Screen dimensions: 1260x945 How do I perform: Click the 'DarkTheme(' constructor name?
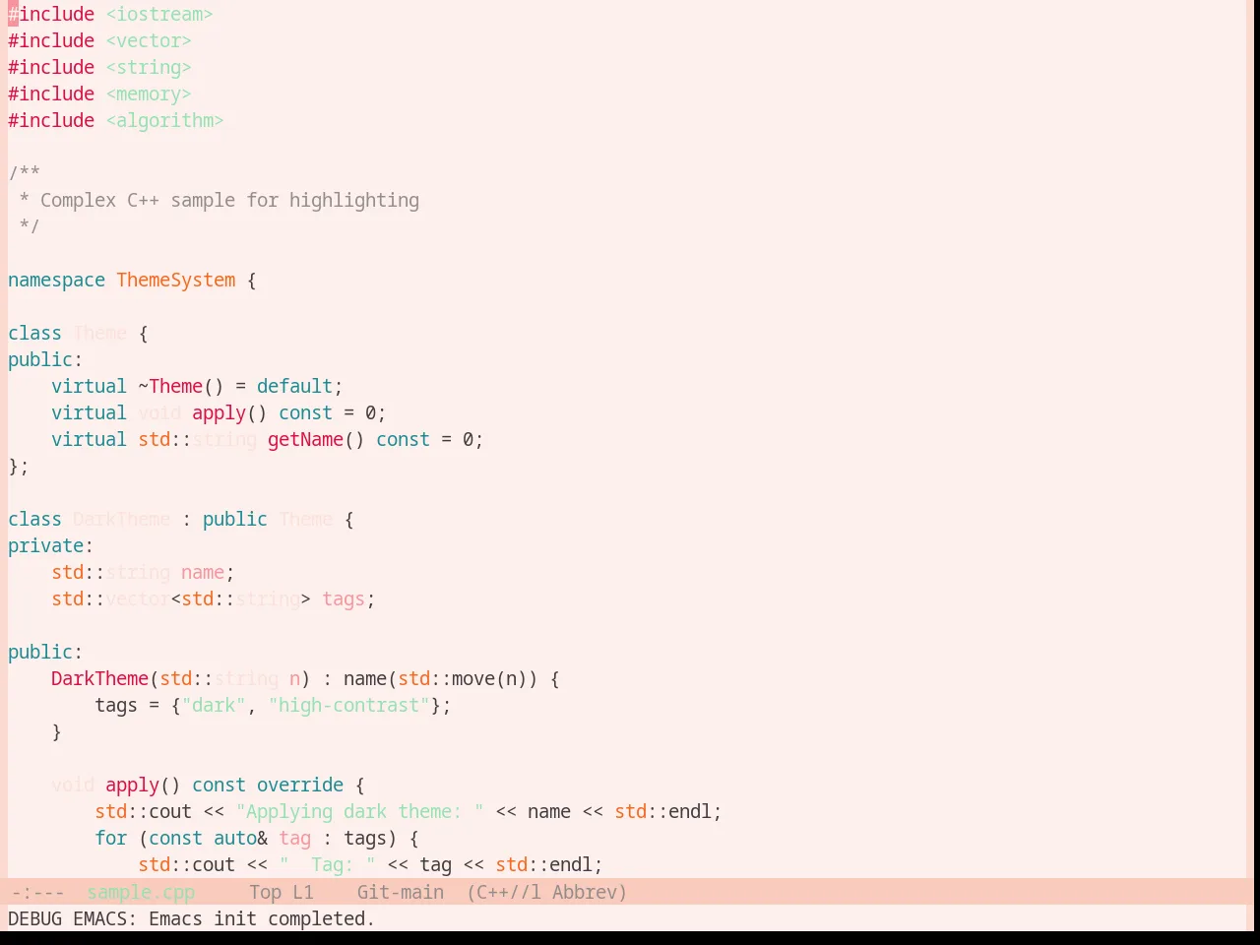105,678
